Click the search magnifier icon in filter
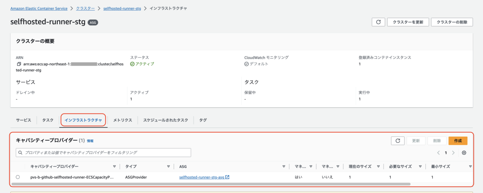The image size is (483, 193). (21, 152)
